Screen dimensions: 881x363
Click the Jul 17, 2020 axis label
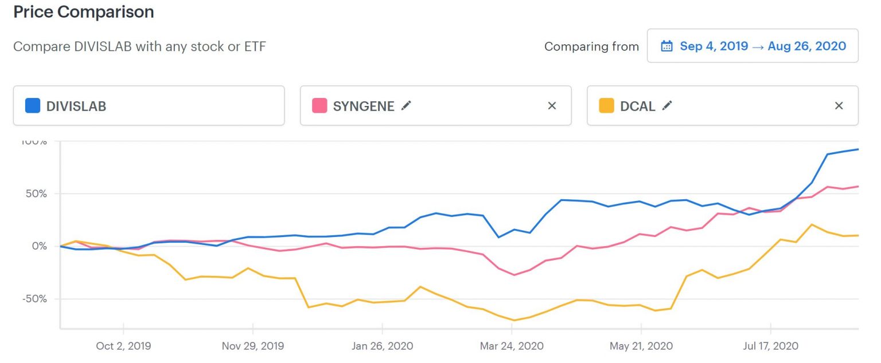(771, 346)
